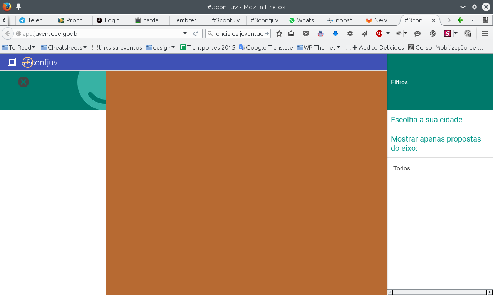
Task: Bookmark this page with star icon
Action: coord(279,33)
